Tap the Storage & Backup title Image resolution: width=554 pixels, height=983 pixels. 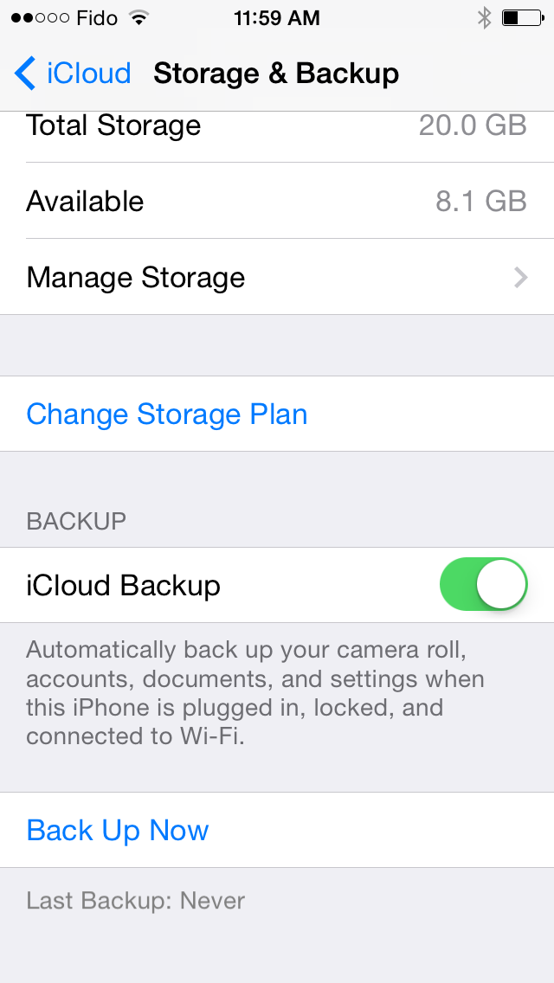276,74
